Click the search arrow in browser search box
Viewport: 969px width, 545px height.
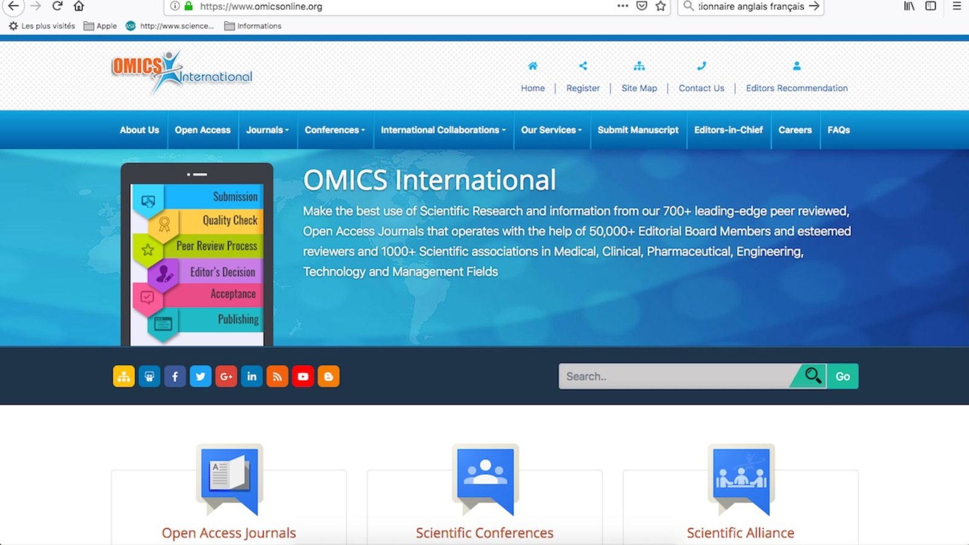(814, 6)
